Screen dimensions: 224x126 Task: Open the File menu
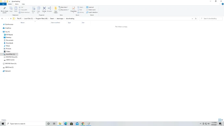[3, 4]
